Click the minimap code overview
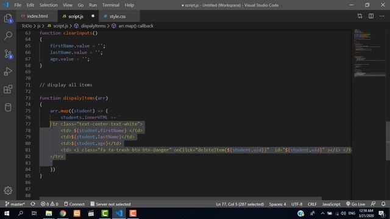390x219 pixels. [369, 54]
